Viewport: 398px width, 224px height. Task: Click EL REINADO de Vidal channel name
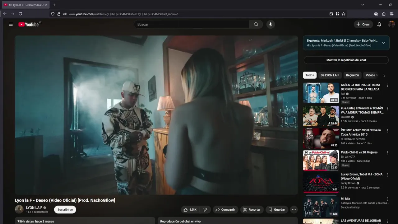tap(353, 139)
